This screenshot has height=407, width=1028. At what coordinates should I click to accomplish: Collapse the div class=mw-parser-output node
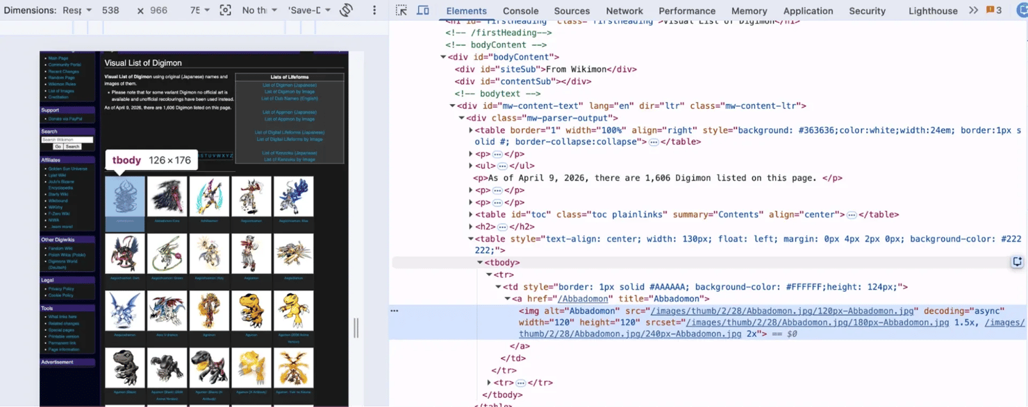[x=461, y=118]
